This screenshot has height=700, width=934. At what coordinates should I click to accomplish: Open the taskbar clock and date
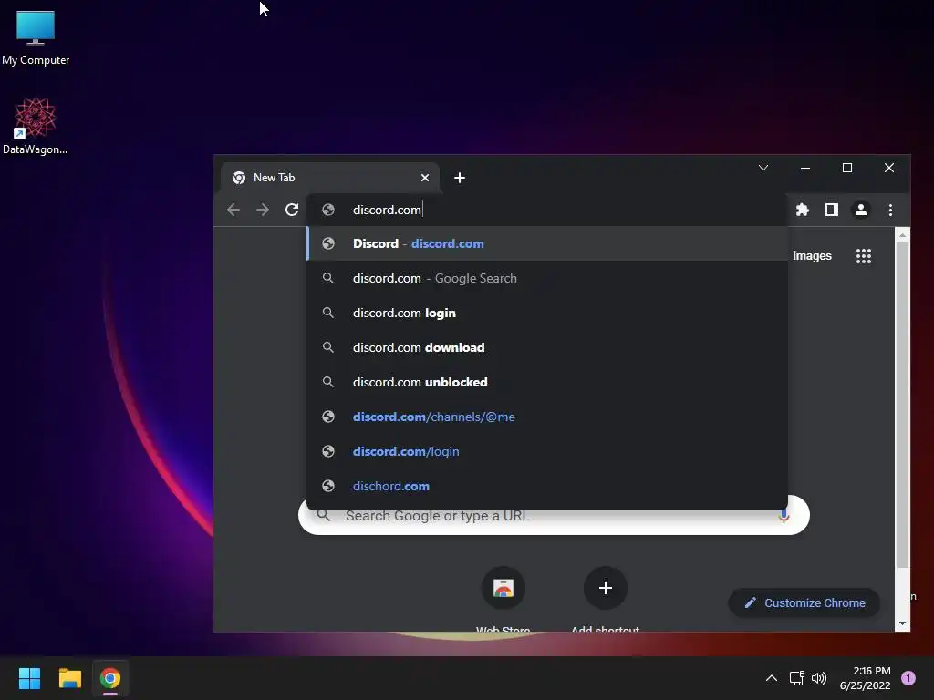[865, 678]
